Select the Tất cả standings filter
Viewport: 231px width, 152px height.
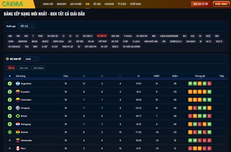11,68
